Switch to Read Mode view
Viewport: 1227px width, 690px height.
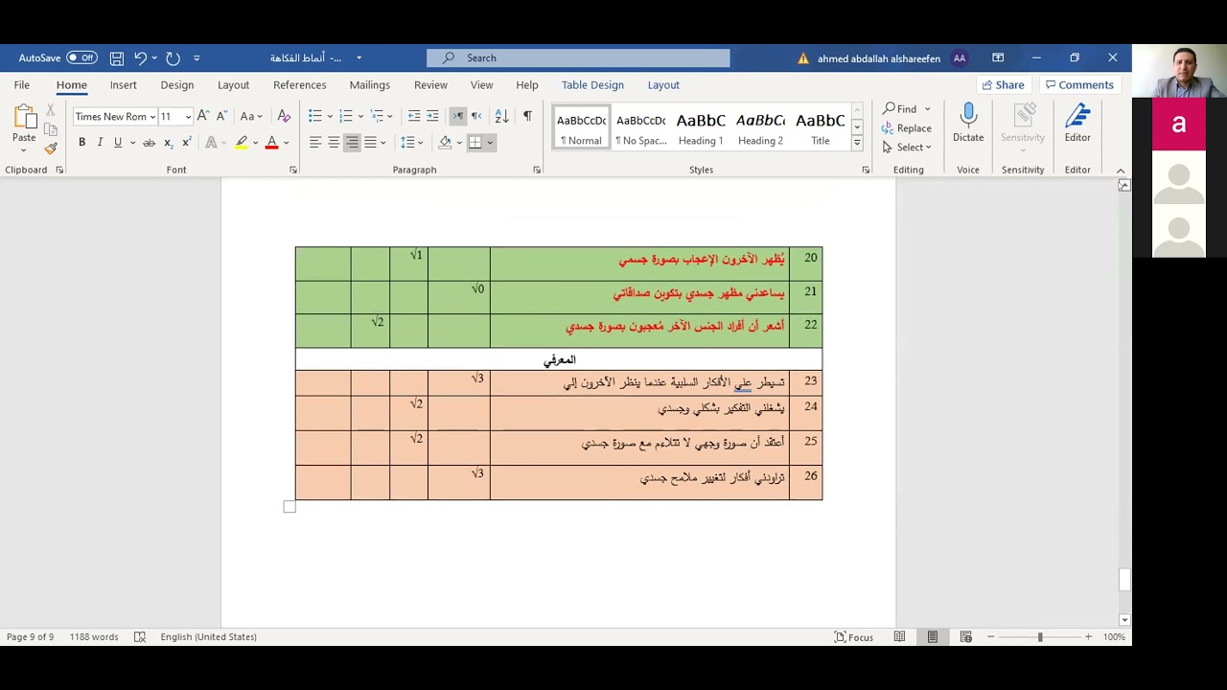[899, 636]
